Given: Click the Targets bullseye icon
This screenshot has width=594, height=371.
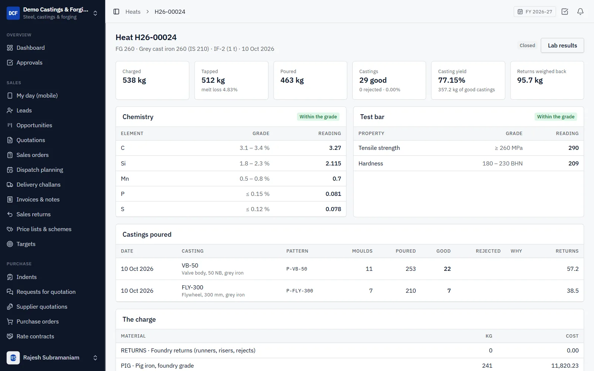Looking at the screenshot, I should tap(10, 244).
